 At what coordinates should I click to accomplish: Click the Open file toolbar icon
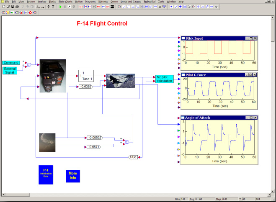pyautogui.click(x=8, y=7)
